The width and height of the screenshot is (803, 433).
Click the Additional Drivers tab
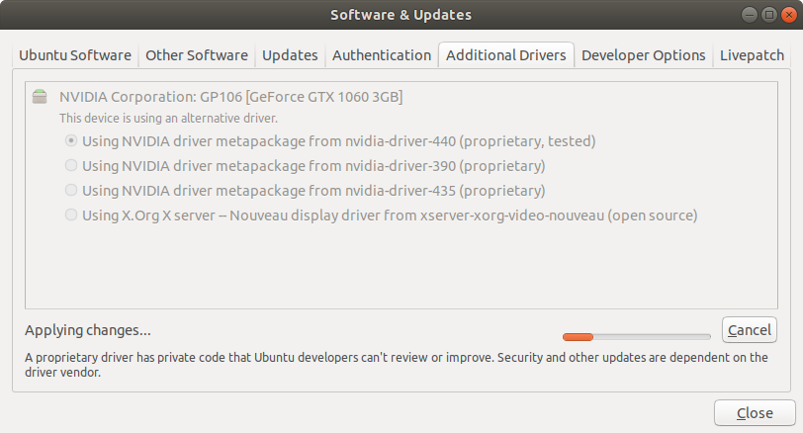point(506,55)
